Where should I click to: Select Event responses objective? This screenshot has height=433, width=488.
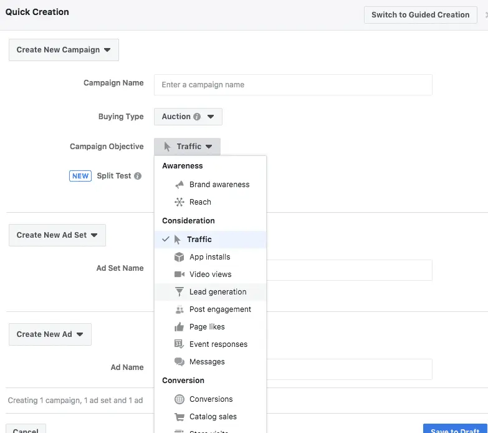[211, 344]
